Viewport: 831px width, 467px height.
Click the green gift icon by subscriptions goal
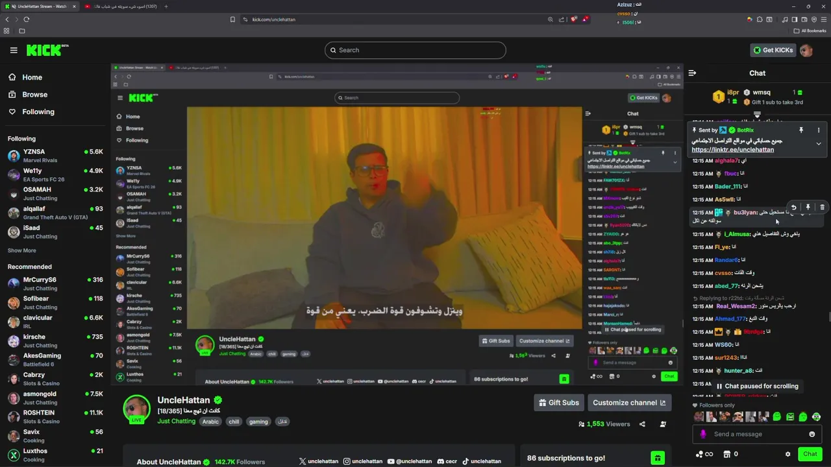click(x=658, y=458)
